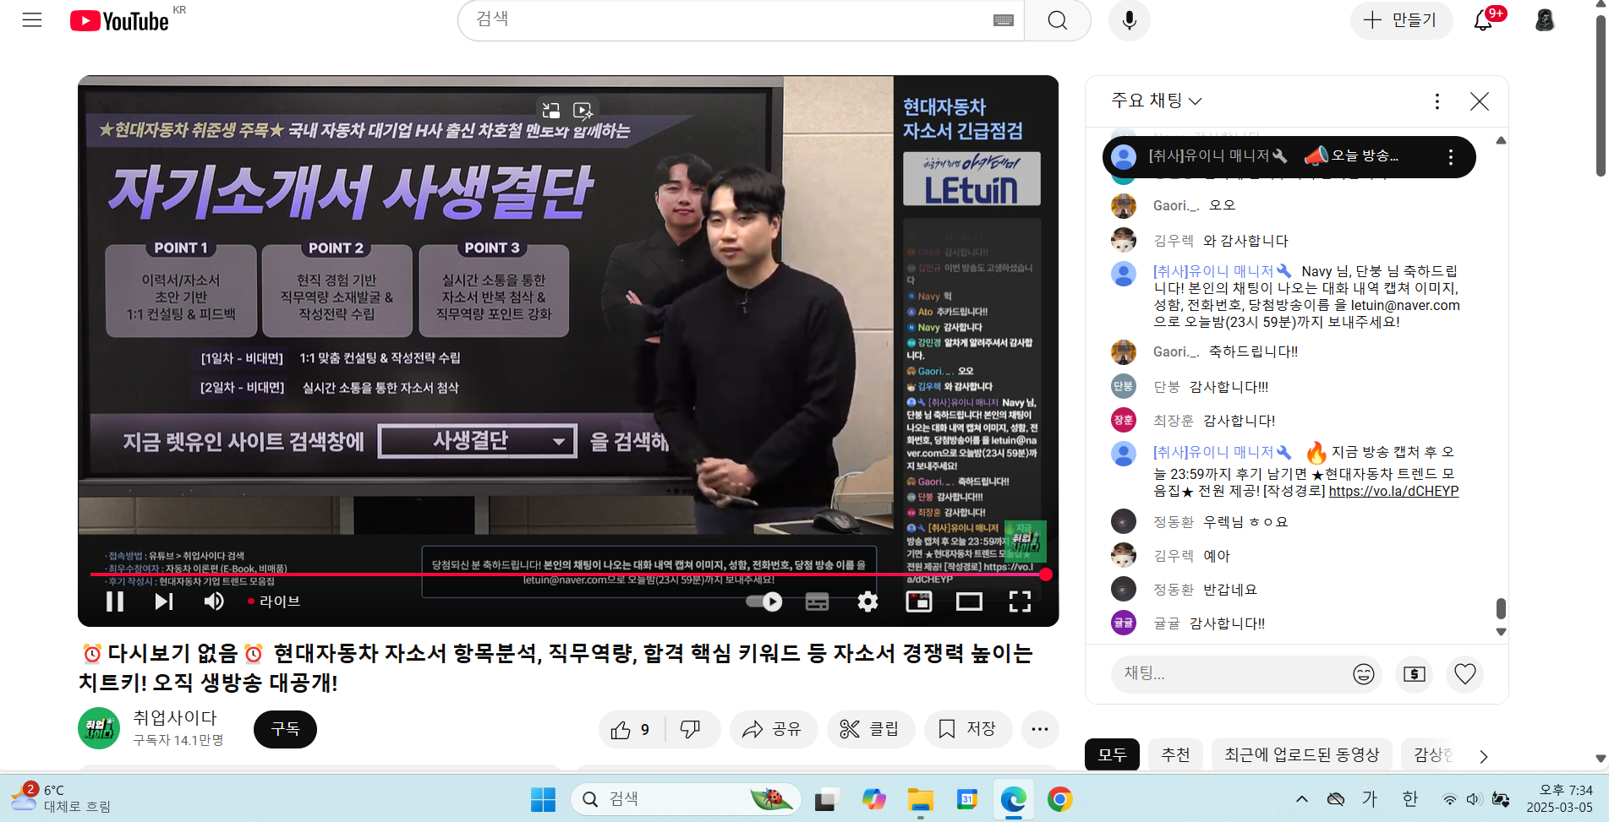Open the Super Chat dollar icon
Image resolution: width=1609 pixels, height=822 pixels.
pyautogui.click(x=1414, y=673)
